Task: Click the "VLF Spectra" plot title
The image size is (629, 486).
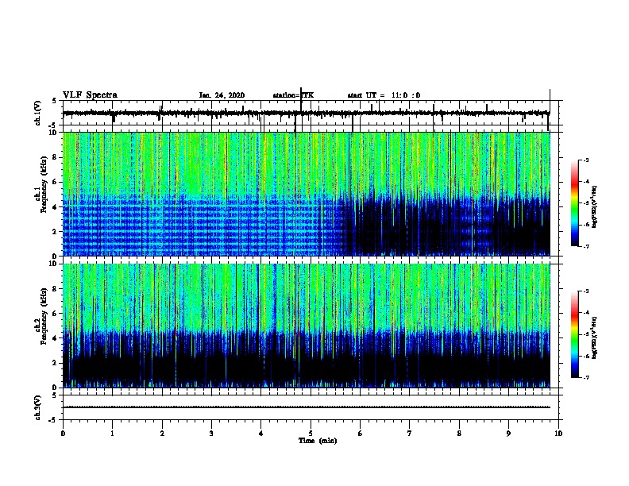Action: pyautogui.click(x=90, y=95)
